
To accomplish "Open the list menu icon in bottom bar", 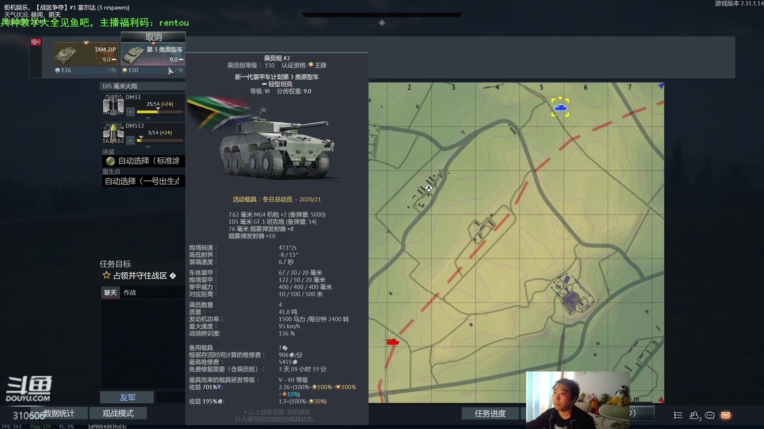I will [x=678, y=415].
